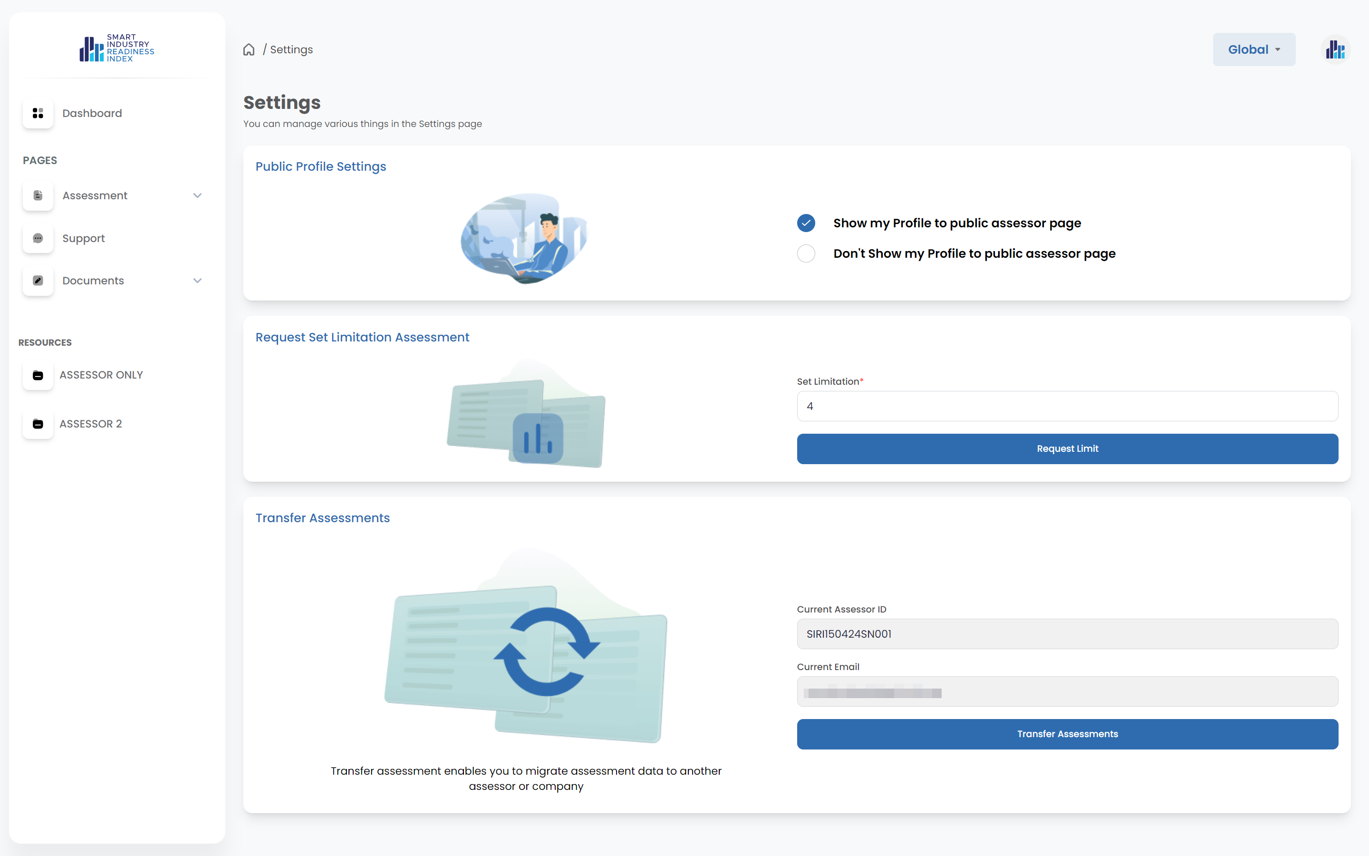The image size is (1369, 856).
Task: Expand the Assessment submenu chevron
Action: click(x=197, y=195)
